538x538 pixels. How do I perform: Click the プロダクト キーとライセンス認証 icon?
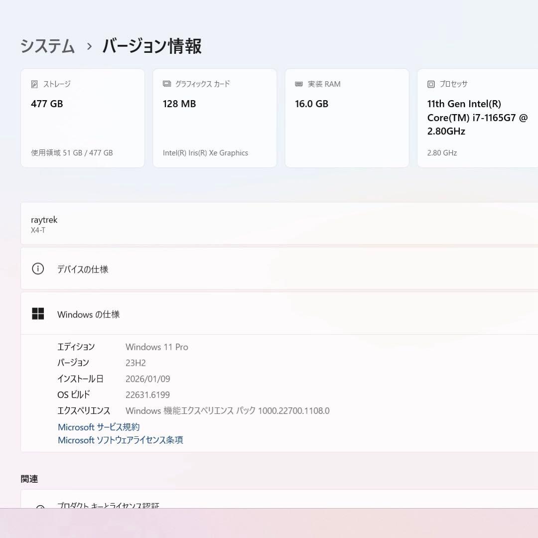[x=39, y=506]
